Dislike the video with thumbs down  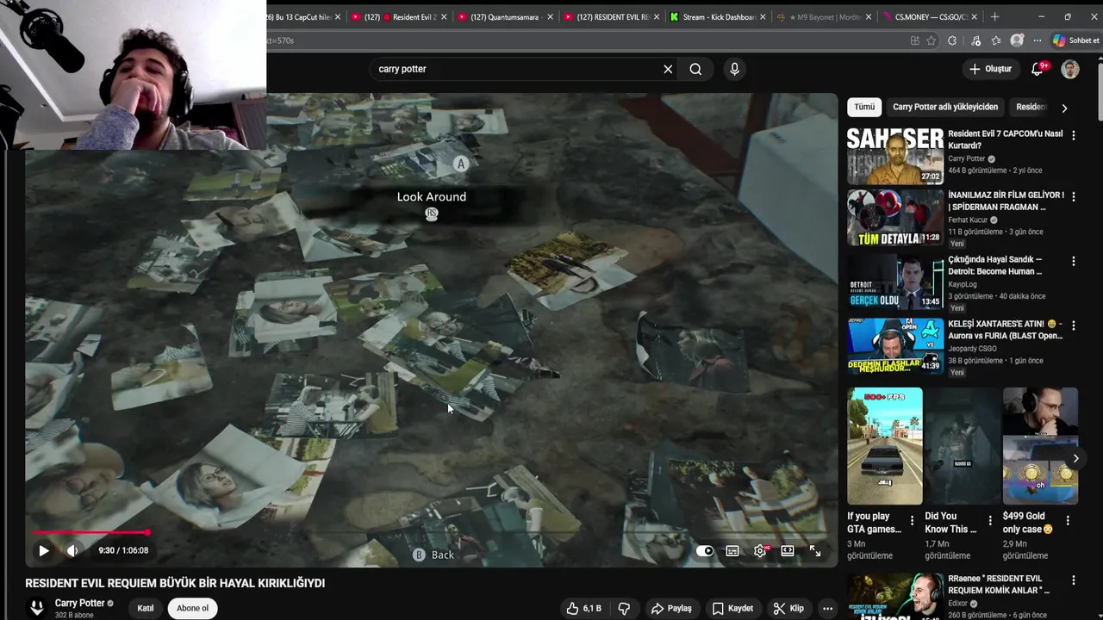pos(624,608)
